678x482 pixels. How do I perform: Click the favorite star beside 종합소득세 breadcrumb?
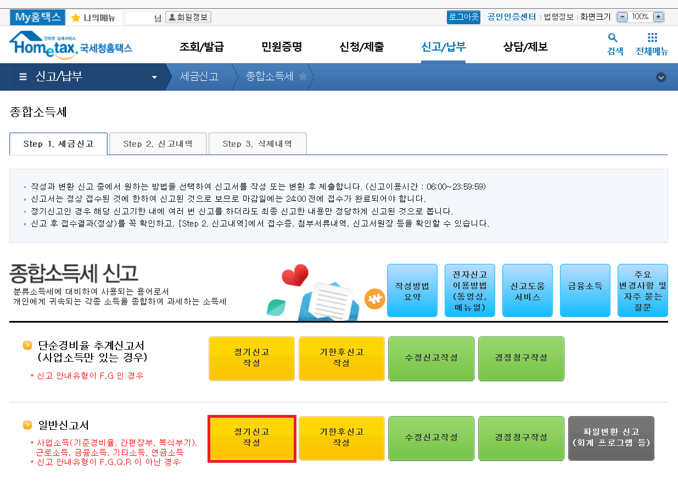pos(302,76)
